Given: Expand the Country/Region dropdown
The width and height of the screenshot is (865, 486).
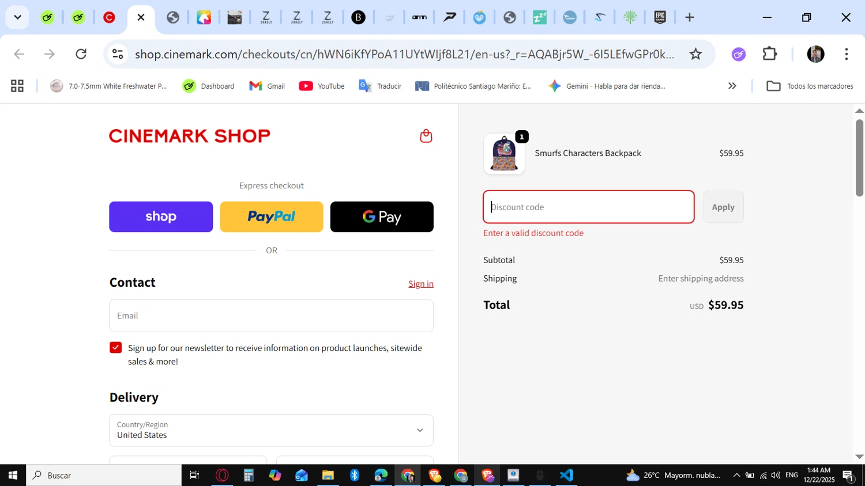Looking at the screenshot, I should click(271, 430).
